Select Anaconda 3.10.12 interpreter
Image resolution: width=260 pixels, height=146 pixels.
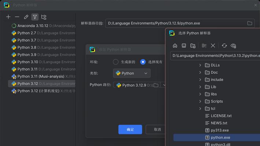tap(41, 26)
